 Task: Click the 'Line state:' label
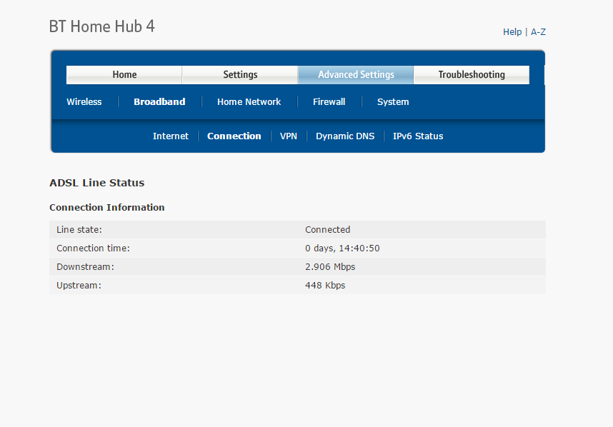79,230
